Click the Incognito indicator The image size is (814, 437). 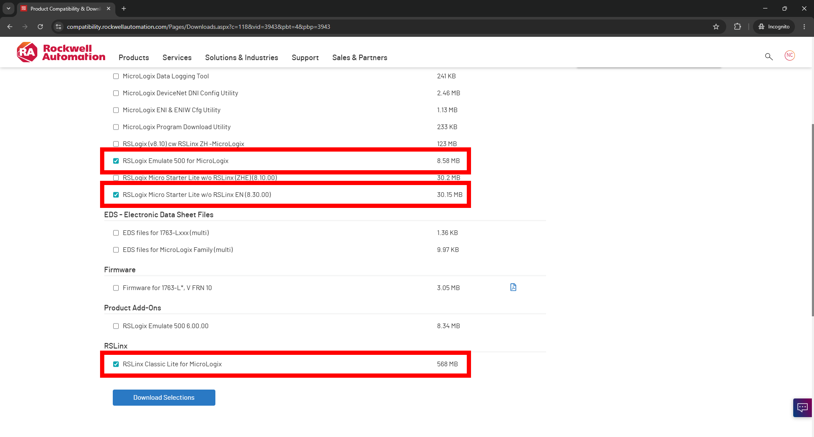774,27
